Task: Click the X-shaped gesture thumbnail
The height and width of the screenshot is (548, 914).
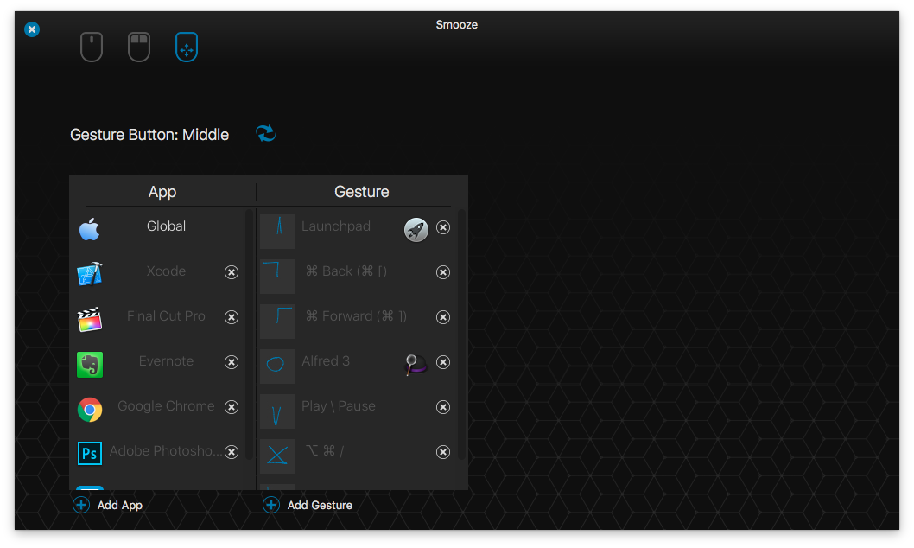Action: pyautogui.click(x=277, y=456)
